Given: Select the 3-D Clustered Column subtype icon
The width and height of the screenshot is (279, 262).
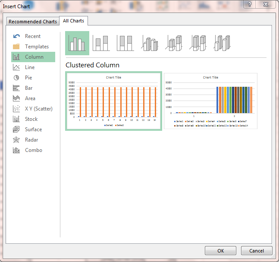Looking at the screenshot, I should (150, 43).
